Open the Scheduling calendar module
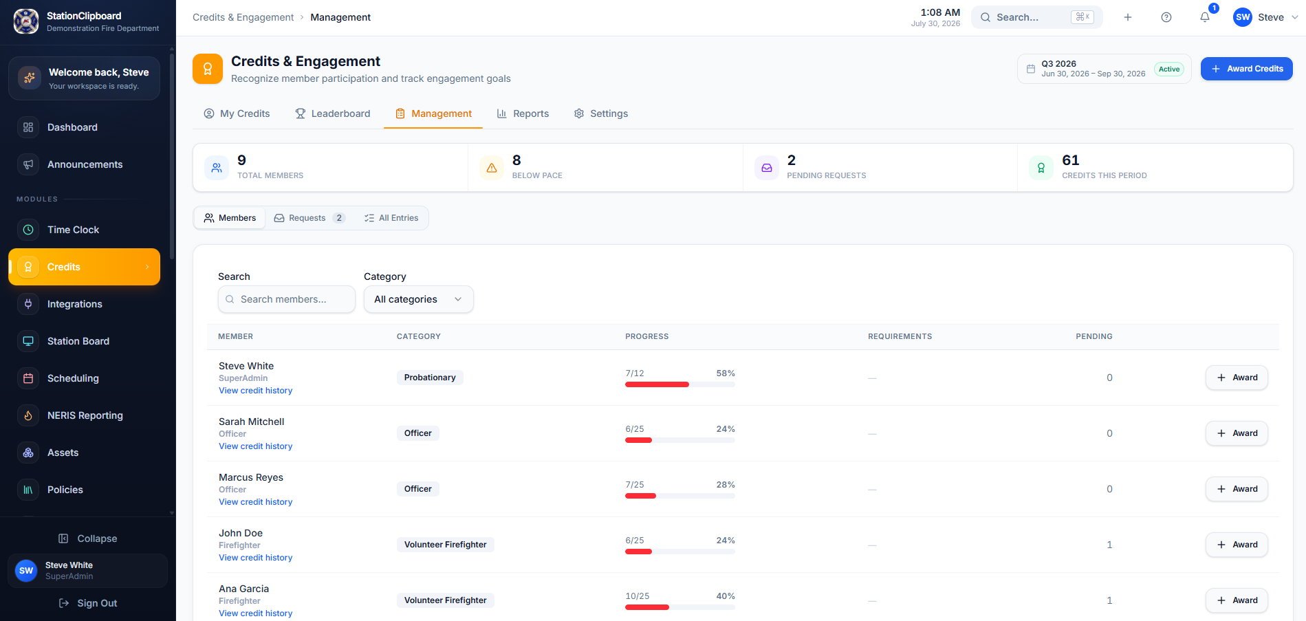The height and width of the screenshot is (621, 1306). pos(84,378)
